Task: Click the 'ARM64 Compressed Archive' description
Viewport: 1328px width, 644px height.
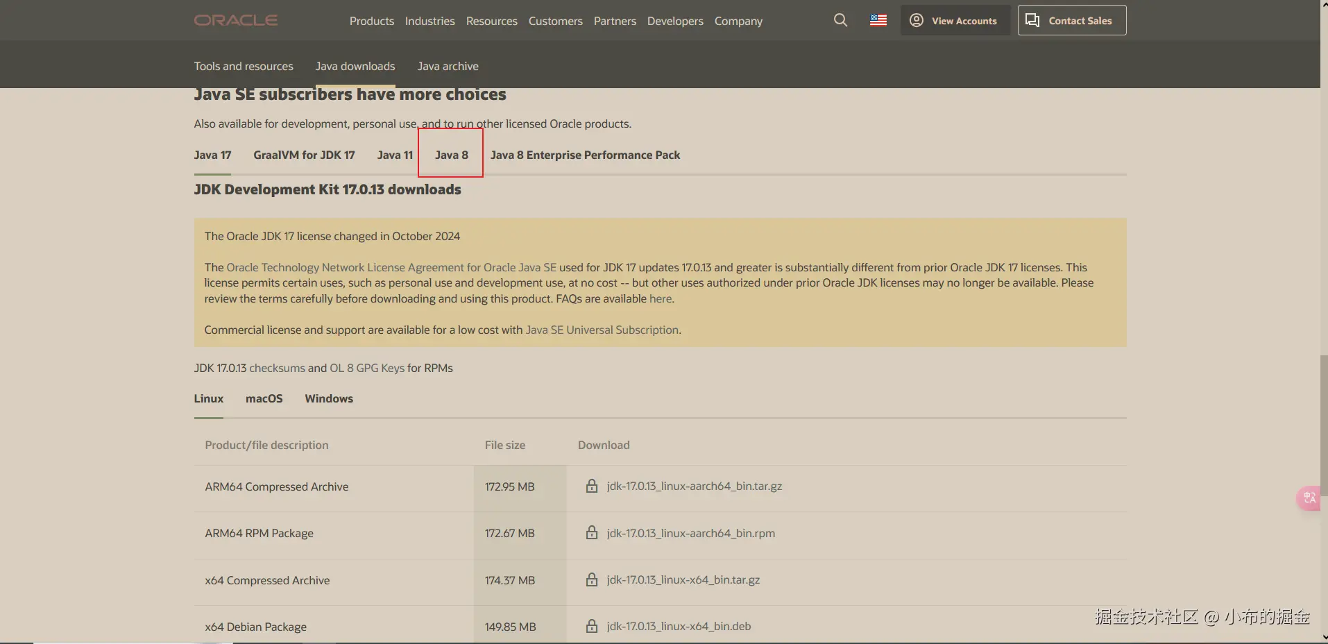Action: point(277,486)
